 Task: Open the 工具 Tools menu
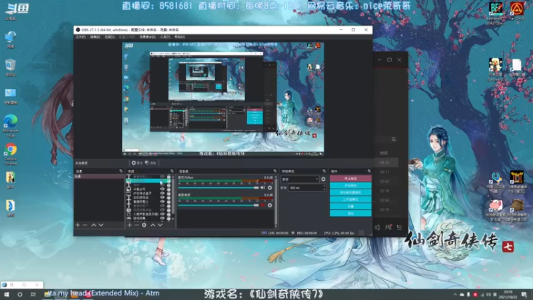click(x=165, y=37)
